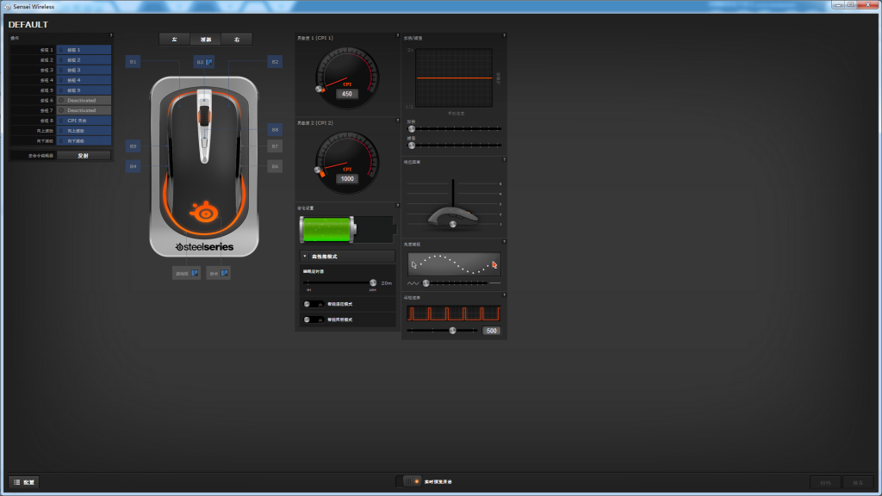Click the acceleration slider handle
Image resolution: width=882 pixels, height=496 pixels.
(412, 129)
